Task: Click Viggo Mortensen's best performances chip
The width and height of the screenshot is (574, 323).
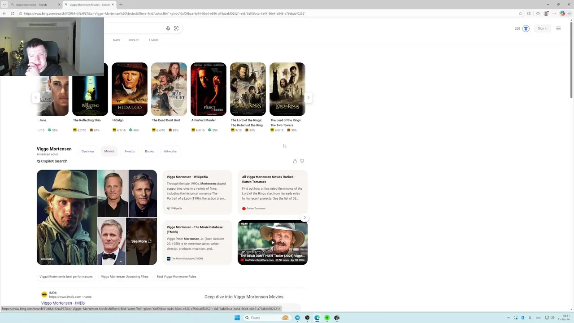Action: point(66,276)
